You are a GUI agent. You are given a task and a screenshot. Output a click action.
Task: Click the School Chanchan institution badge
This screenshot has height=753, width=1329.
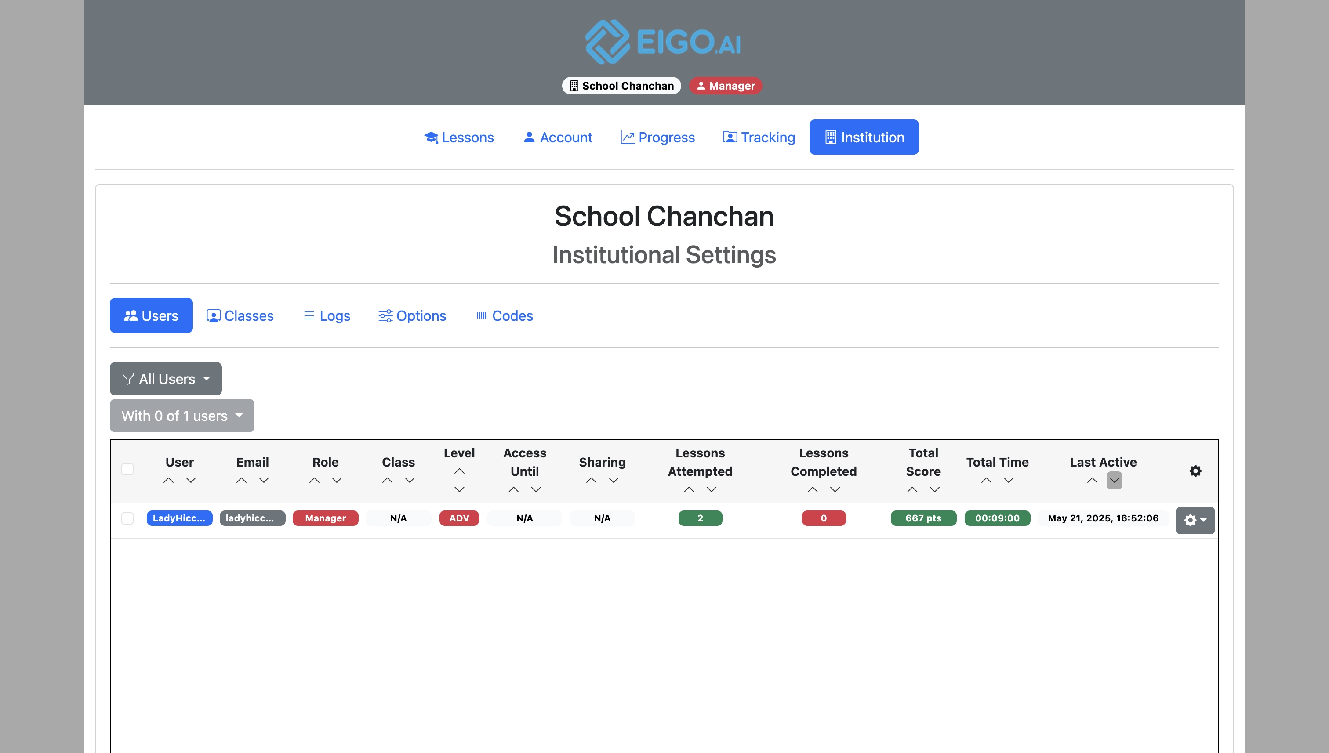[621, 86]
